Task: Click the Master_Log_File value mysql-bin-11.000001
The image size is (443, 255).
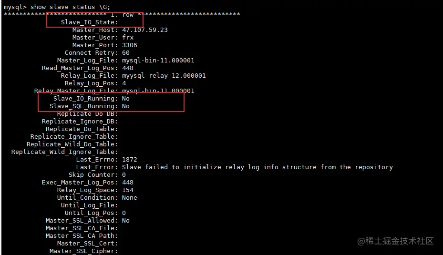Action: (x=158, y=61)
